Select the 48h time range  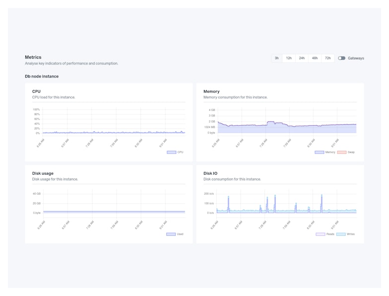click(x=315, y=58)
